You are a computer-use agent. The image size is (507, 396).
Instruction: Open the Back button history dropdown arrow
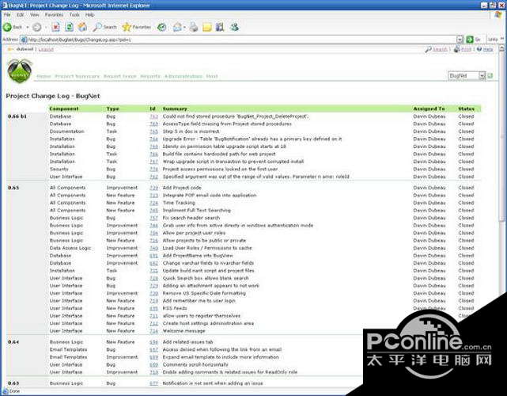(28, 27)
